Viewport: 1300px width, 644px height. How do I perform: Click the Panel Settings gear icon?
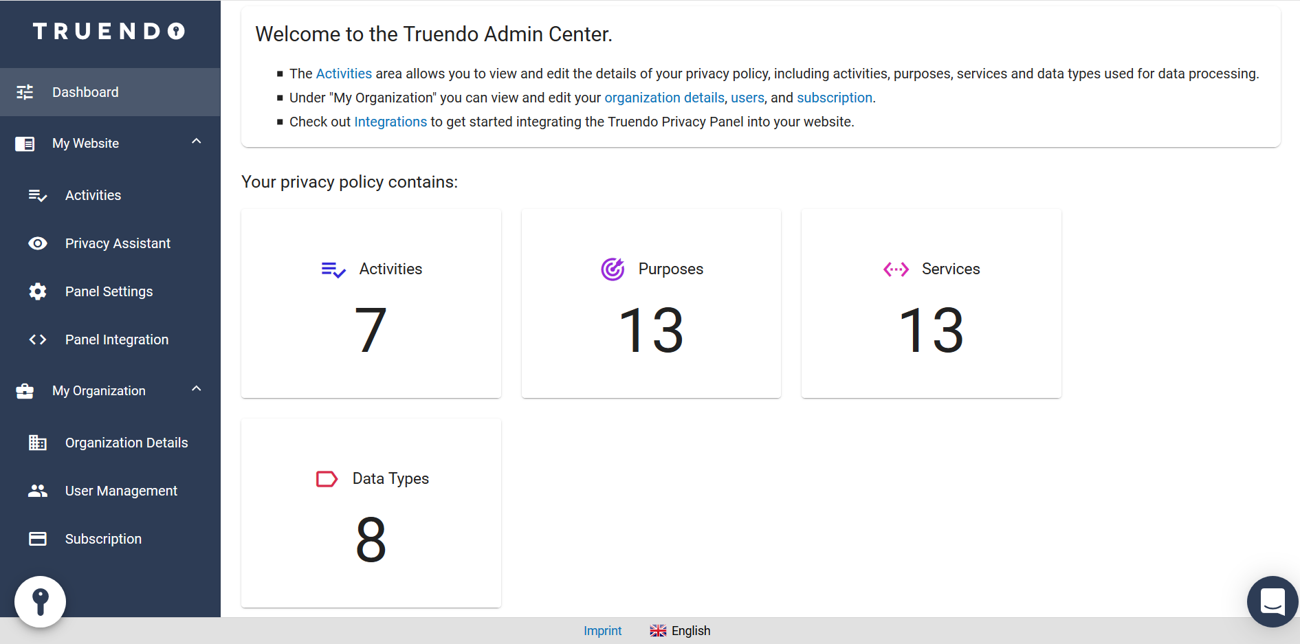[38, 291]
